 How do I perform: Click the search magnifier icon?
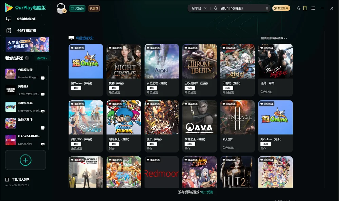click(x=216, y=8)
